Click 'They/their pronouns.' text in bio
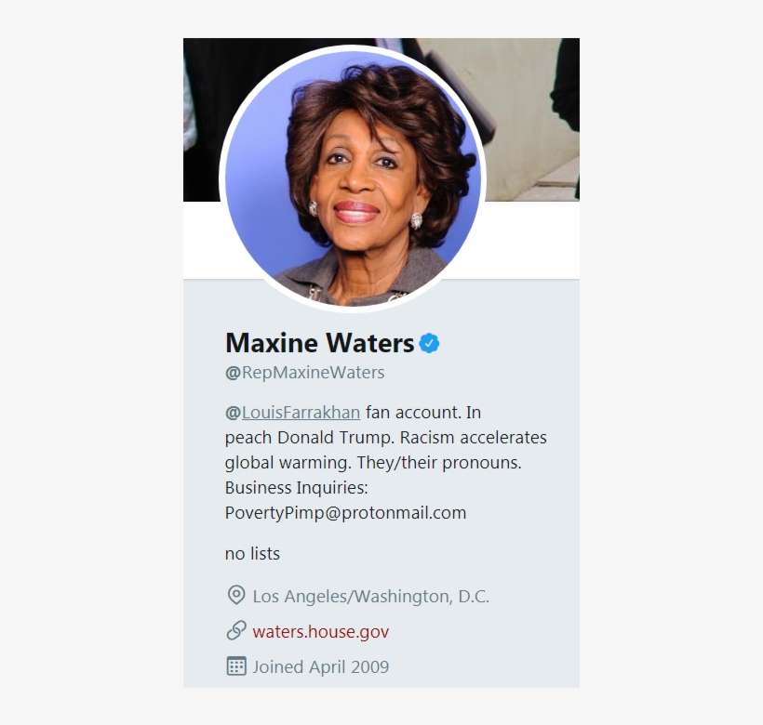This screenshot has height=725, width=763. pos(439,463)
